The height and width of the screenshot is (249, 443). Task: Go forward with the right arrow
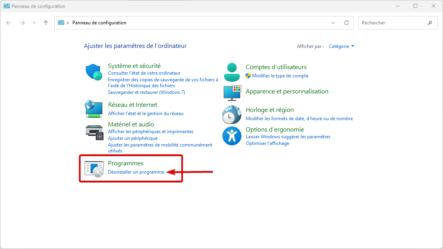(x=22, y=23)
